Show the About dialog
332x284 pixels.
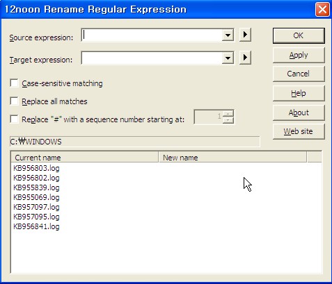pos(299,112)
